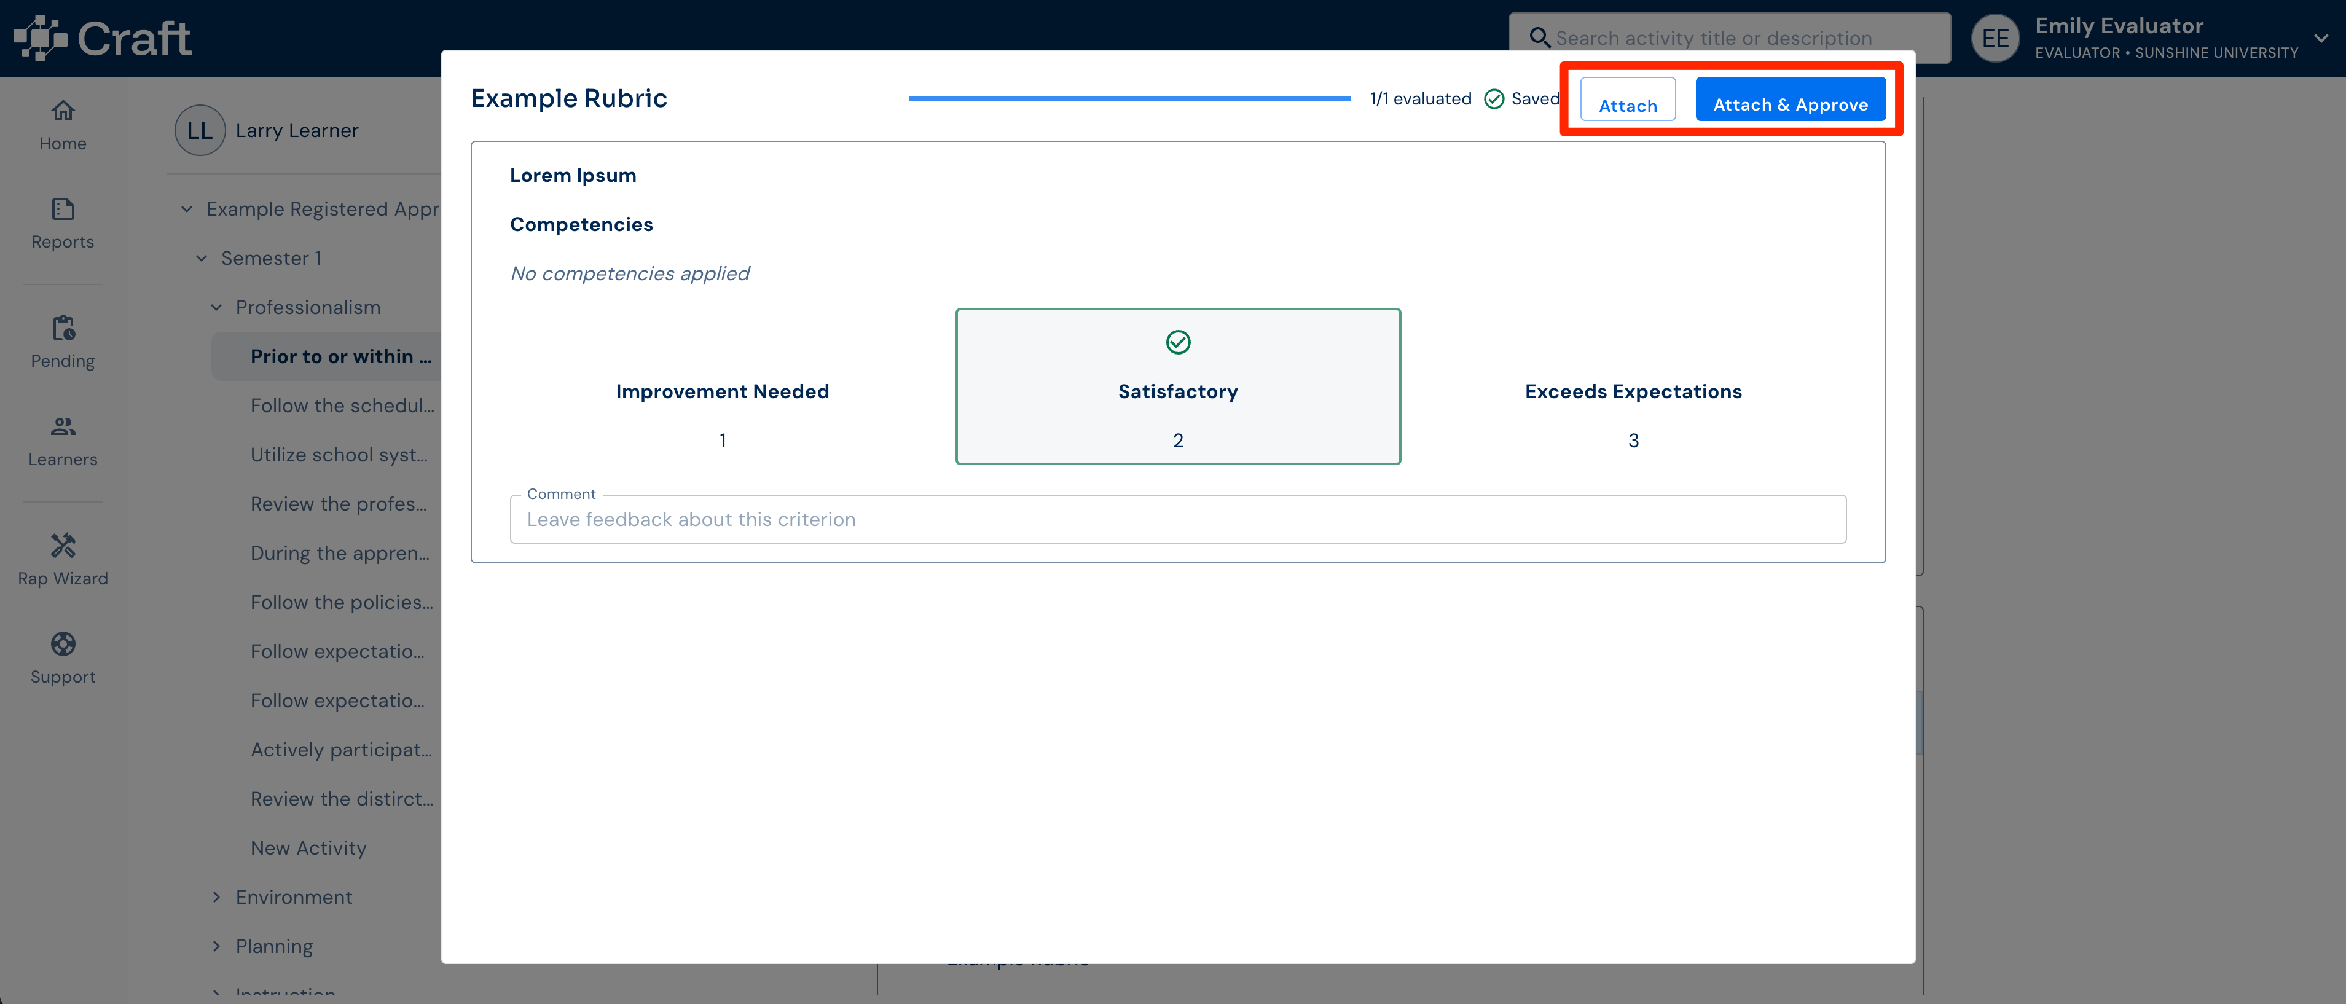The width and height of the screenshot is (2346, 1004).
Task: Open the Home sidebar icon
Action: 62,110
